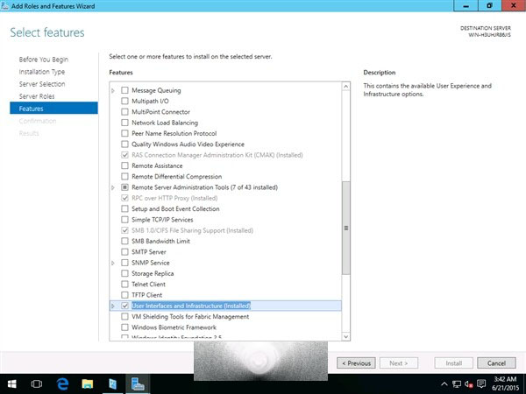
Task: Show hidden tray icons chevron
Action: click(444, 384)
